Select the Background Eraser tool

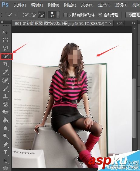pyautogui.click(x=5, y=112)
